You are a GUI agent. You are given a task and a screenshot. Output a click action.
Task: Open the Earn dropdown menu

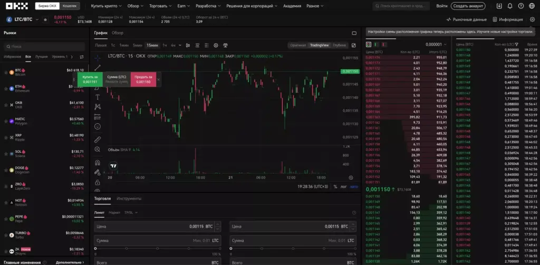click(x=184, y=6)
